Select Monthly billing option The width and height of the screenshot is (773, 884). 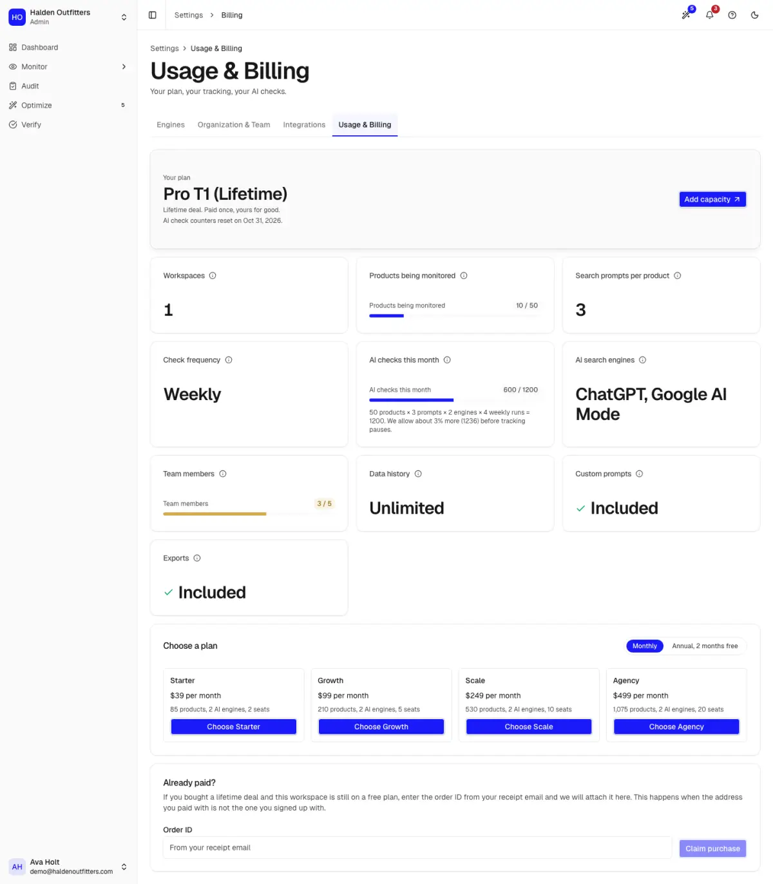[x=645, y=646]
